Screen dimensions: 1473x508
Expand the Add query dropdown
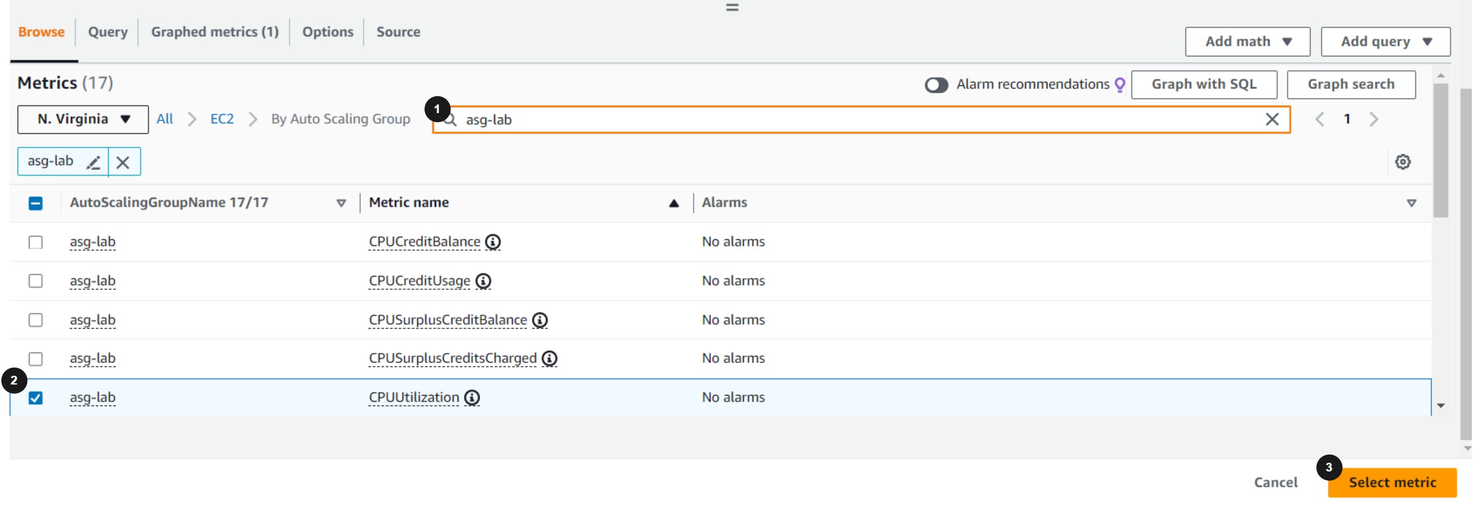click(1385, 42)
